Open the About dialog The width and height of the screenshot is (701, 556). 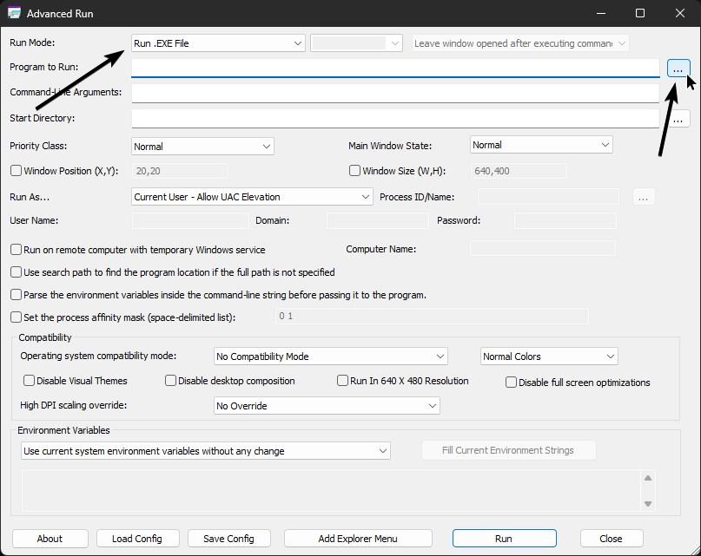[50, 539]
